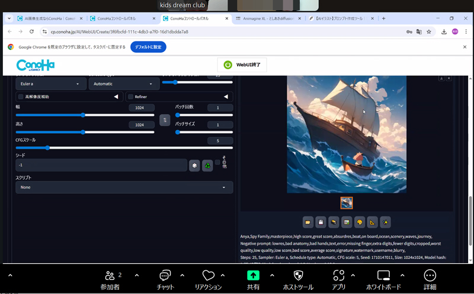
Task: Click the CFGスケール slider track
Action: coord(124,148)
